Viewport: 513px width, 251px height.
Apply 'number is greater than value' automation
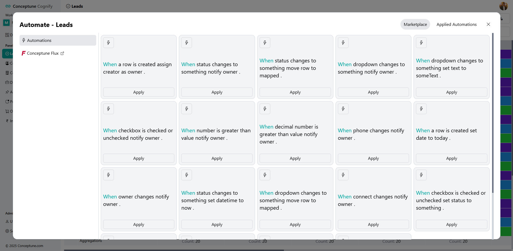(217, 158)
